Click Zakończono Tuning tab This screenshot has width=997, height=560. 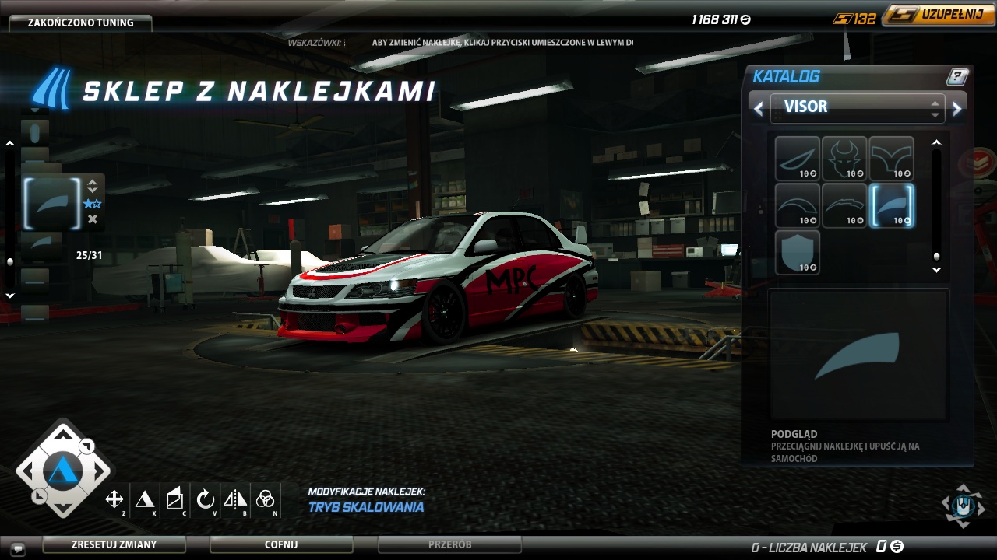tap(81, 23)
